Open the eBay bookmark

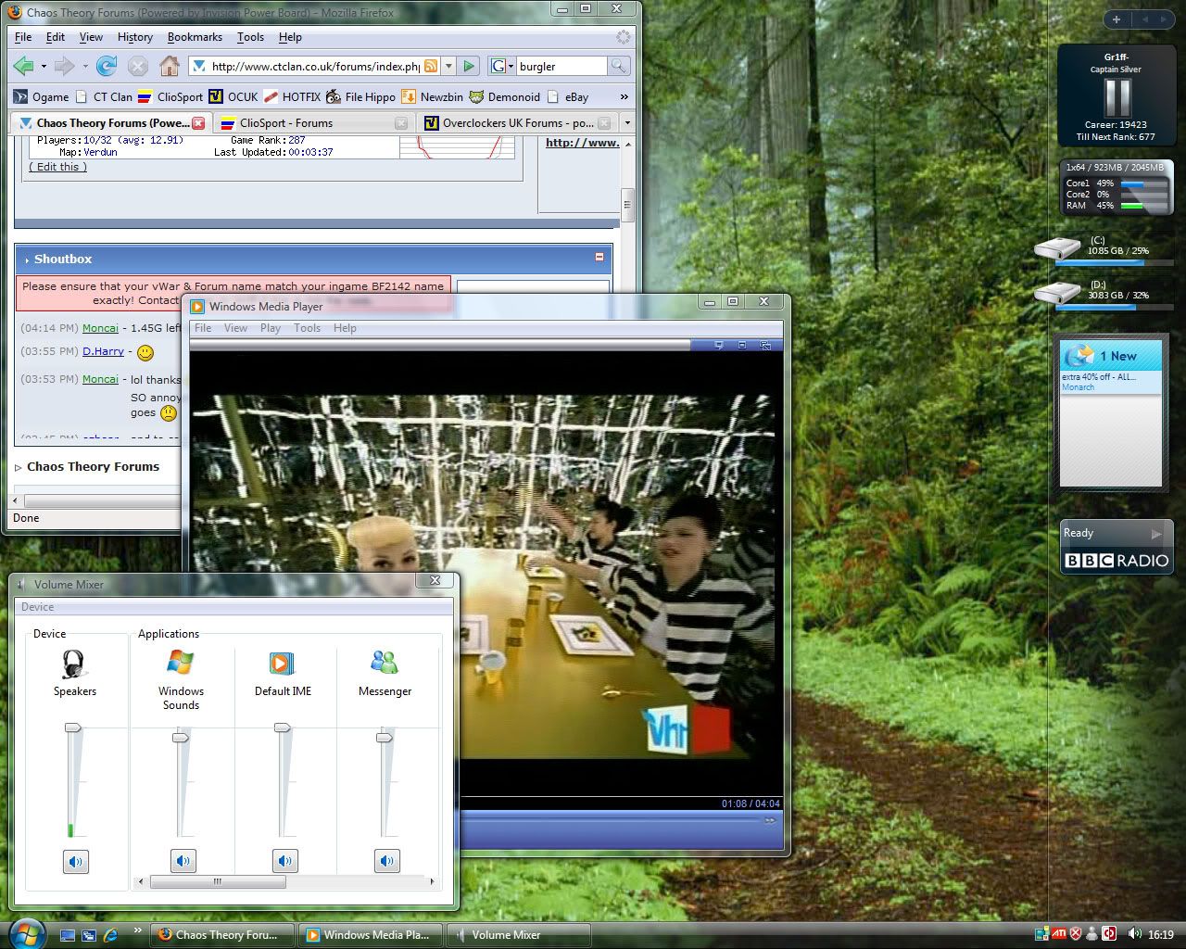(x=568, y=96)
